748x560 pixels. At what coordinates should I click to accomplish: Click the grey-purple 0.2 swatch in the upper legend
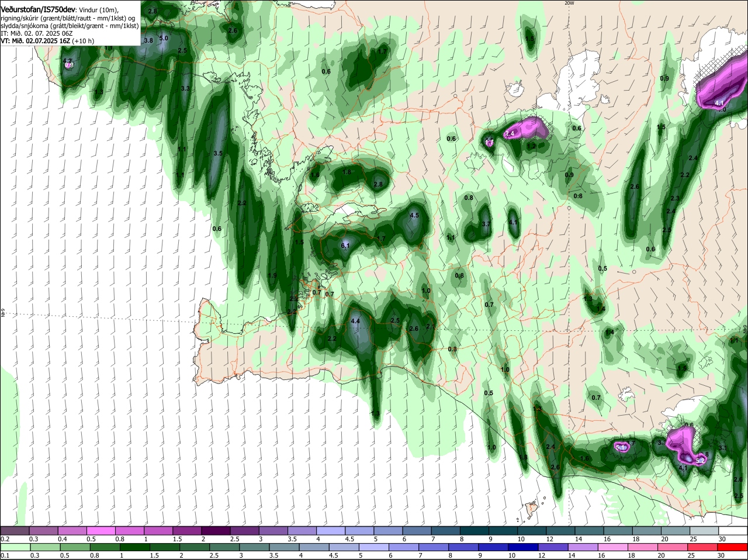pyautogui.click(x=15, y=531)
